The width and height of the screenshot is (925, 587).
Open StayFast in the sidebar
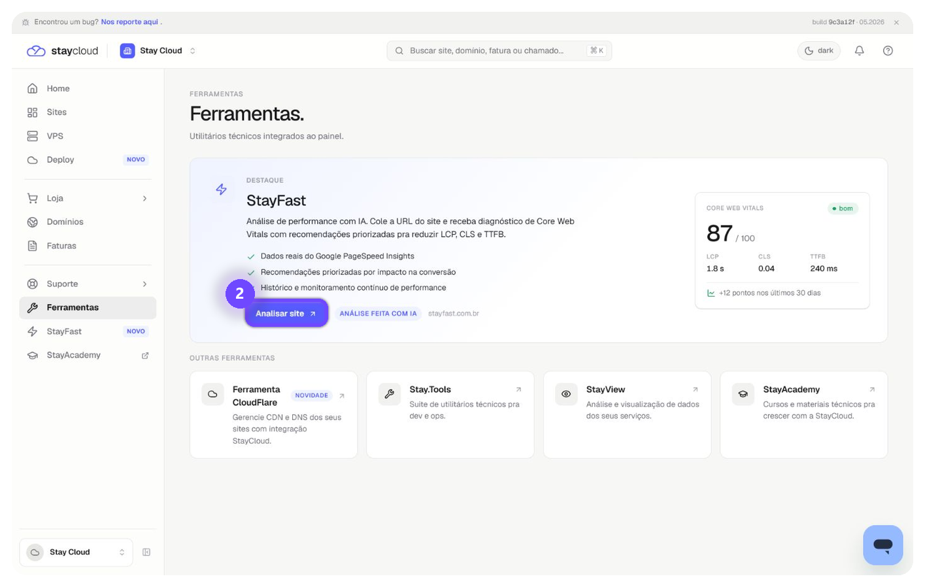tap(88, 331)
